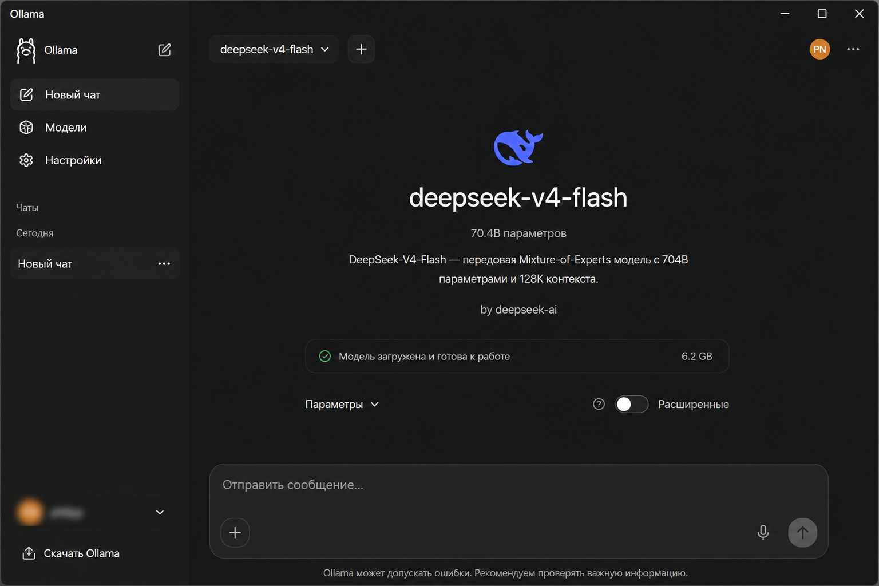879x586 pixels.
Task: Click the Чаты section label
Action: tap(27, 208)
